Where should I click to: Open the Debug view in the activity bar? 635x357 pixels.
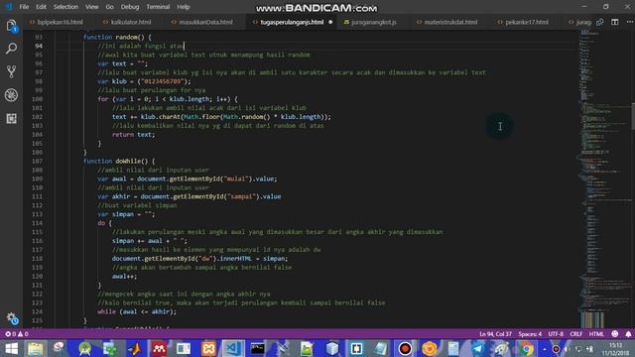[x=11, y=95]
